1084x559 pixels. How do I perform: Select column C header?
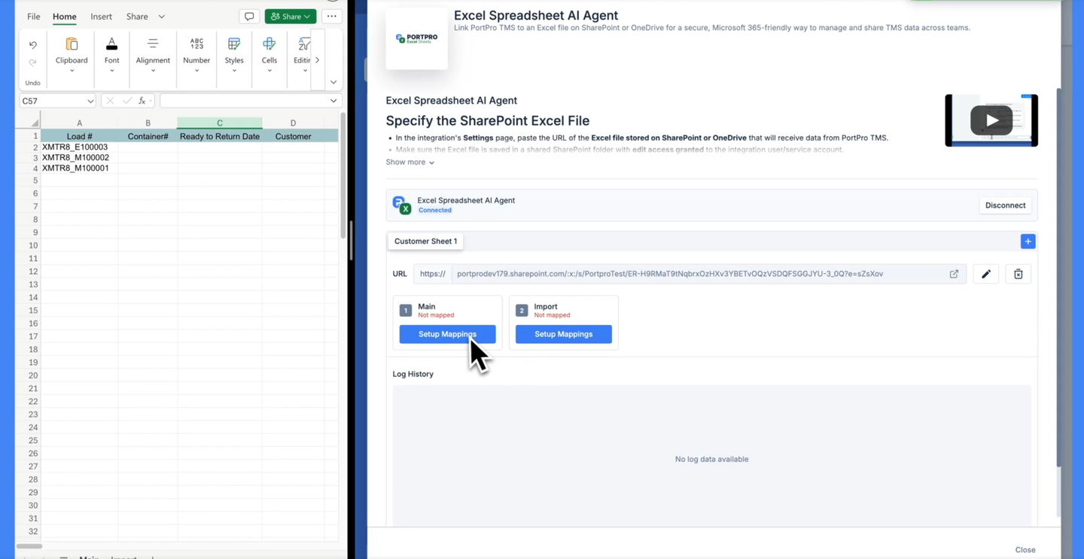[220, 123]
